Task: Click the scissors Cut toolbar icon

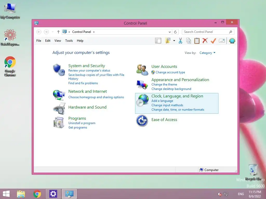Action: point(180,41)
